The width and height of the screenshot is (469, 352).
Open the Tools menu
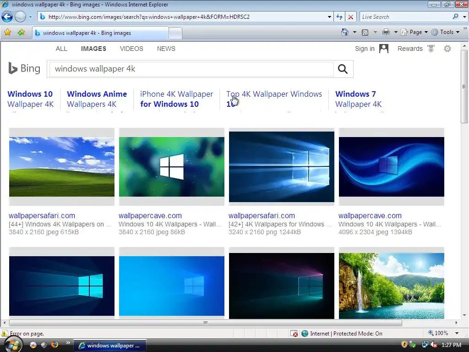coord(446,32)
